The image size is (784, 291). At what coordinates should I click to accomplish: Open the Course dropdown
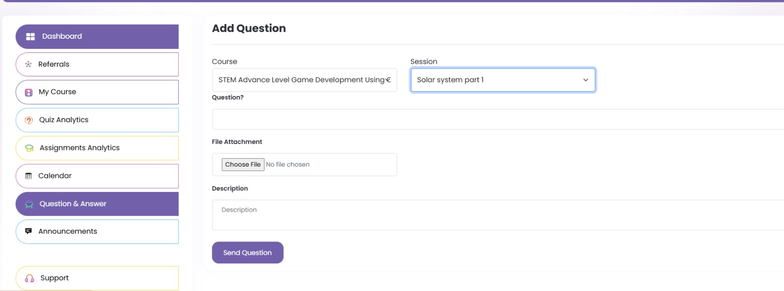coord(304,80)
